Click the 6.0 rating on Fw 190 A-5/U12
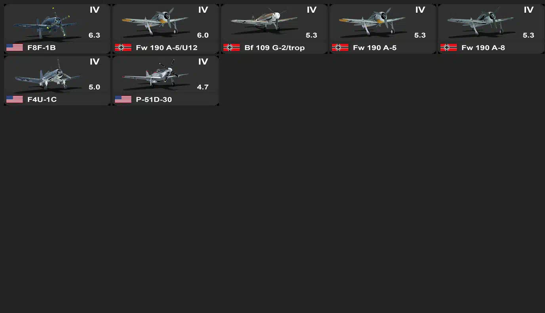This screenshot has height=313, width=545. 203,35
